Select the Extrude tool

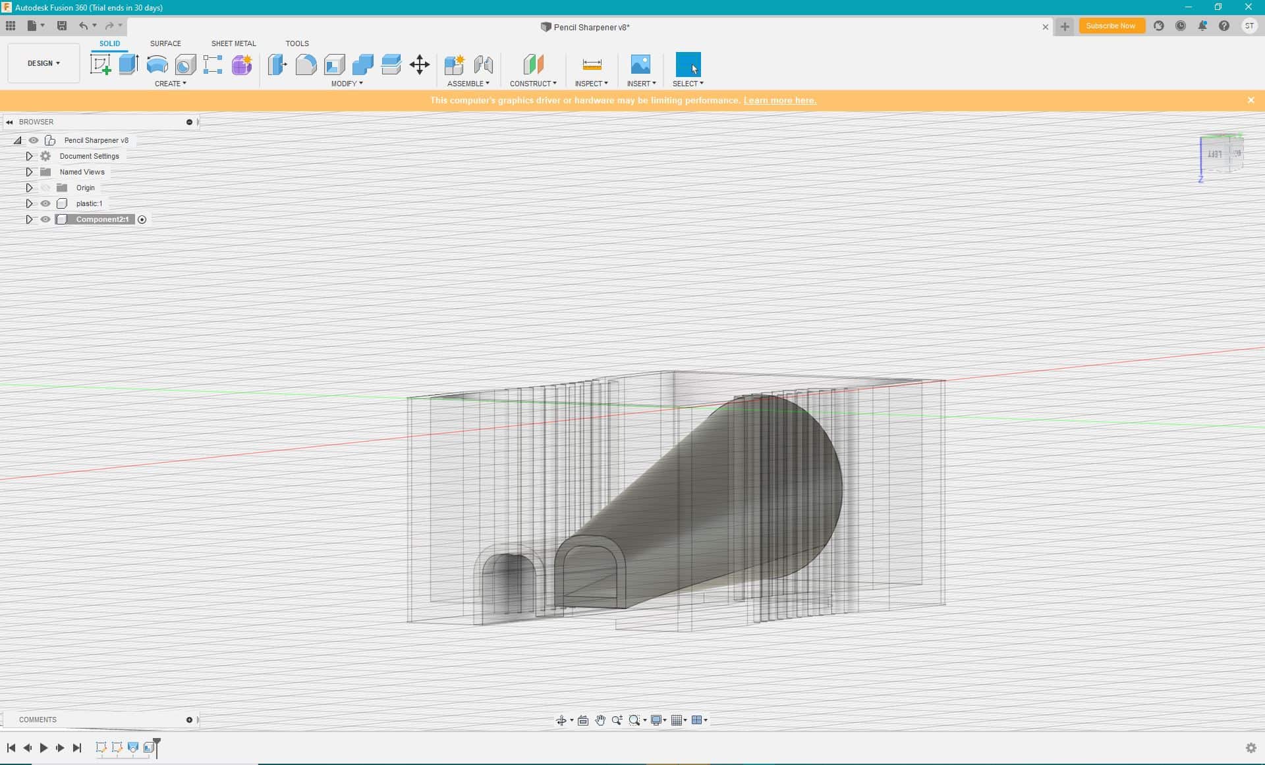pyautogui.click(x=128, y=65)
